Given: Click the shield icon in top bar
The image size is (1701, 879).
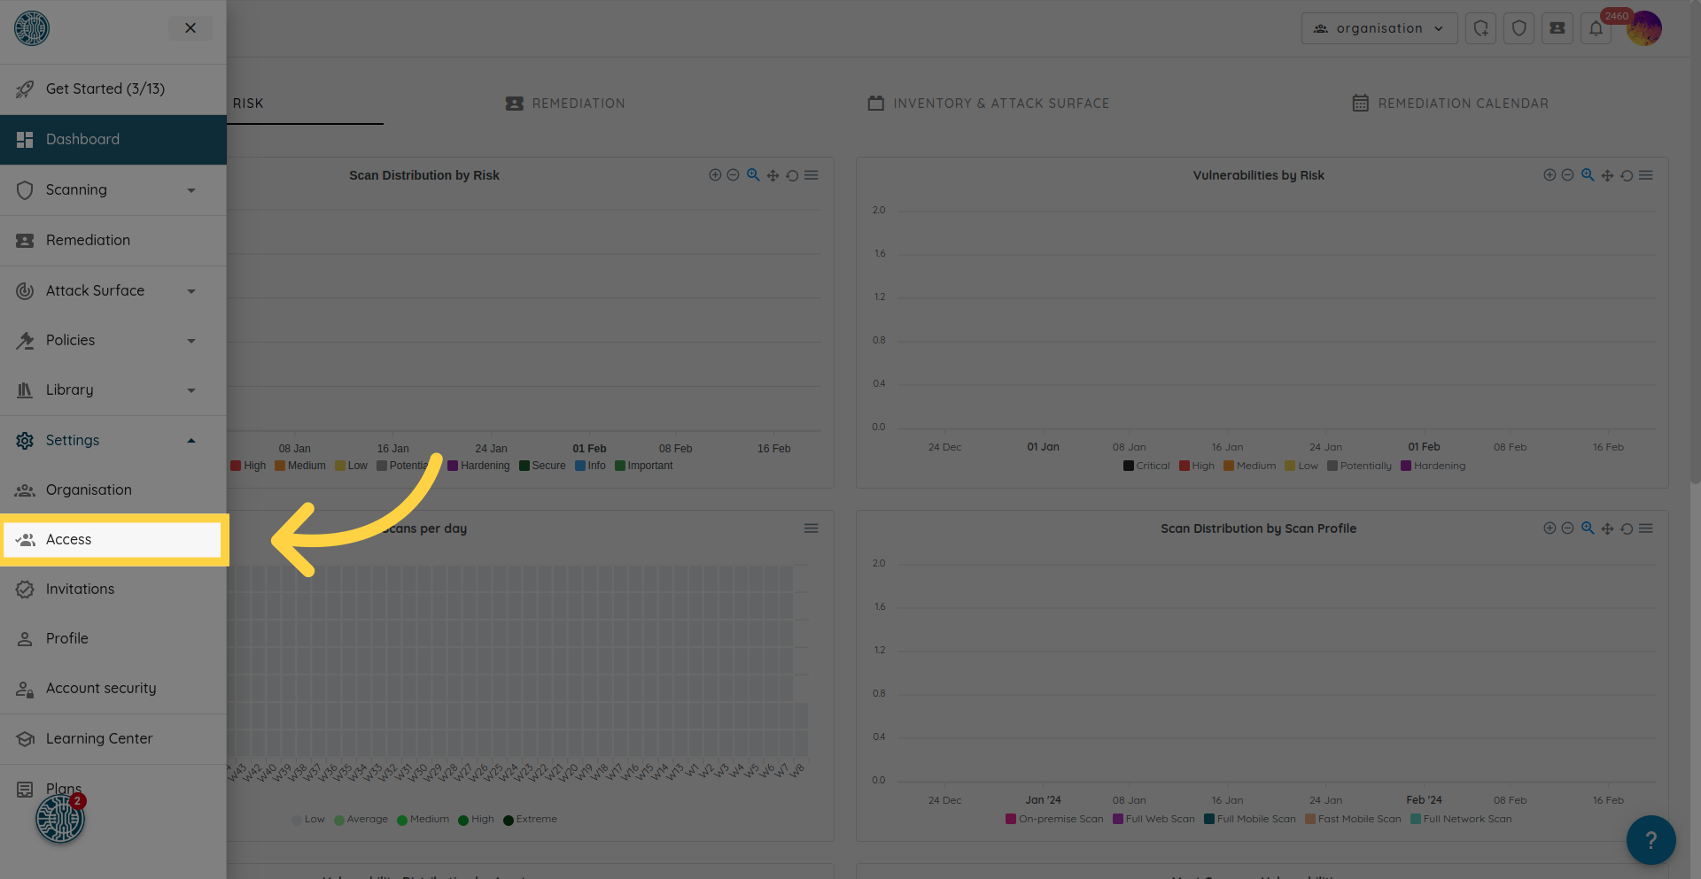Looking at the screenshot, I should point(1518,28).
